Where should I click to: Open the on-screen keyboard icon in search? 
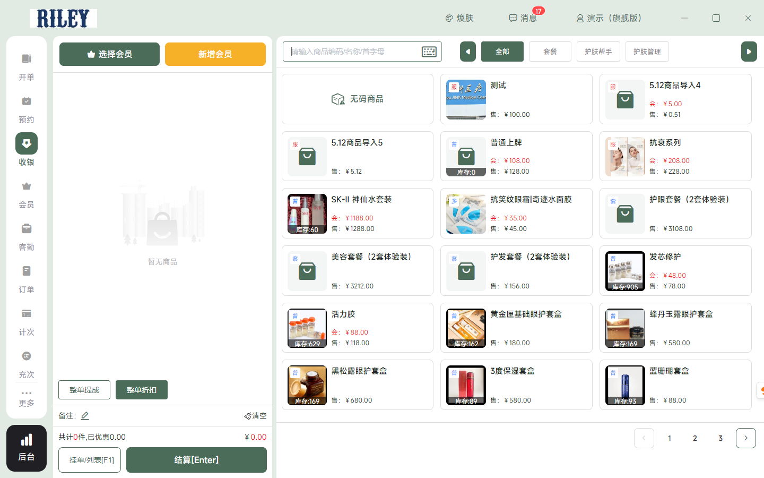[429, 52]
